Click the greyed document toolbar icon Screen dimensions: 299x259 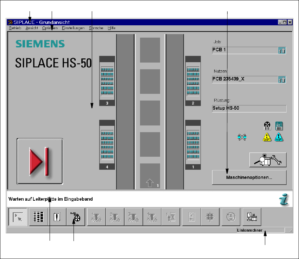(191, 217)
